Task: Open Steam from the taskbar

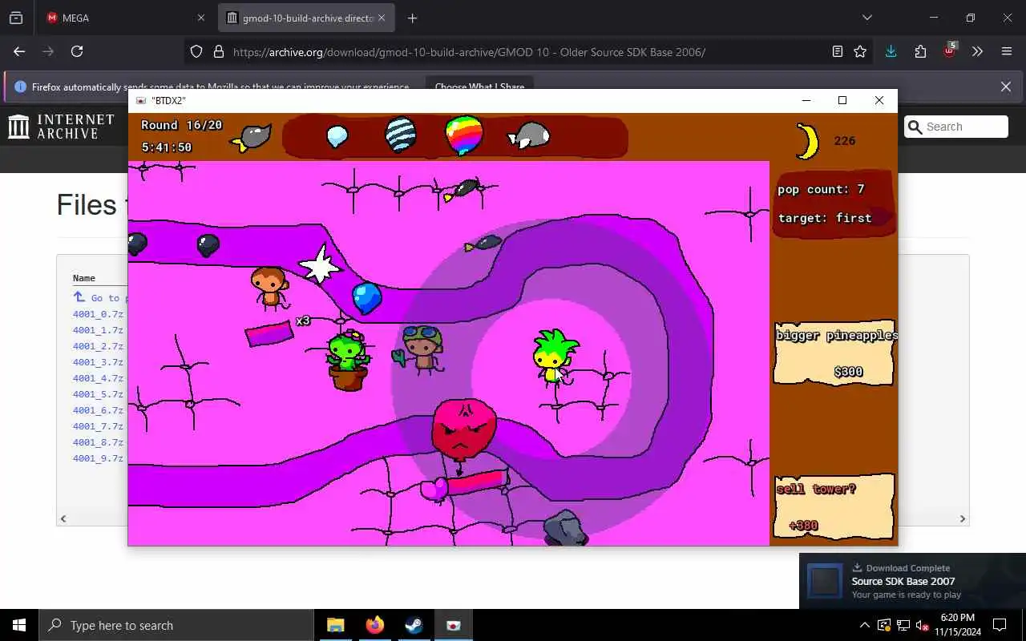Action: click(414, 625)
